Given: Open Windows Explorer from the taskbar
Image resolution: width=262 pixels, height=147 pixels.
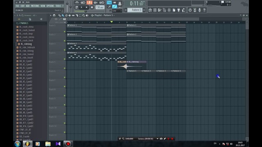Looking at the screenshot, I should [48, 144].
